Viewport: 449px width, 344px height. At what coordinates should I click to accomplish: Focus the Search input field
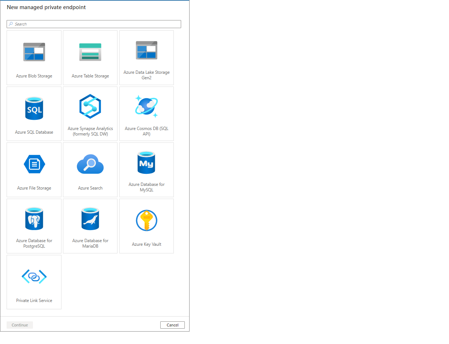point(94,24)
